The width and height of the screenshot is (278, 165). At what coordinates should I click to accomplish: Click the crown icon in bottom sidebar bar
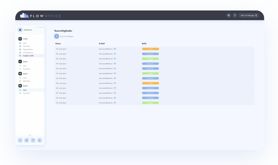tap(20, 140)
